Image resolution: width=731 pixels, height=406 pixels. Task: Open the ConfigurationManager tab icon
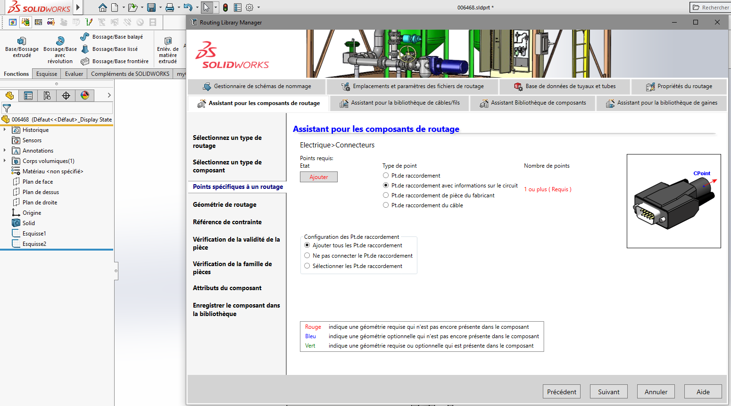47,96
